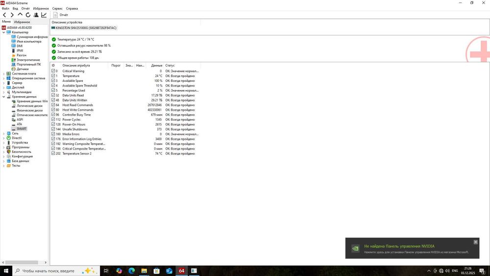
Task: Click the ASPI icon in the tree
Action: point(13,120)
